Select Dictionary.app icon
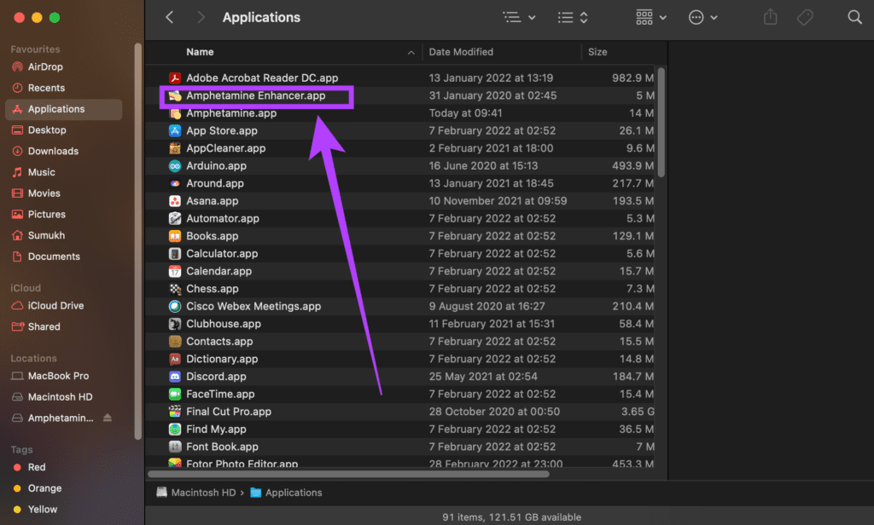This screenshot has width=874, height=525. point(175,359)
